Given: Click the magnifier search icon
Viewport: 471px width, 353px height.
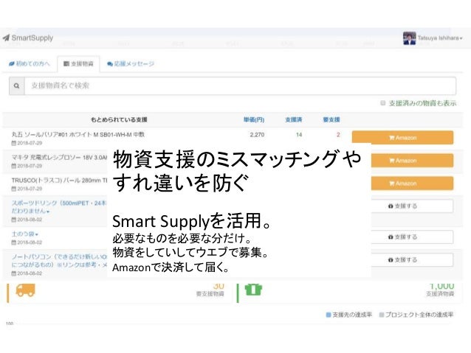Looking at the screenshot, I should click(x=17, y=85).
